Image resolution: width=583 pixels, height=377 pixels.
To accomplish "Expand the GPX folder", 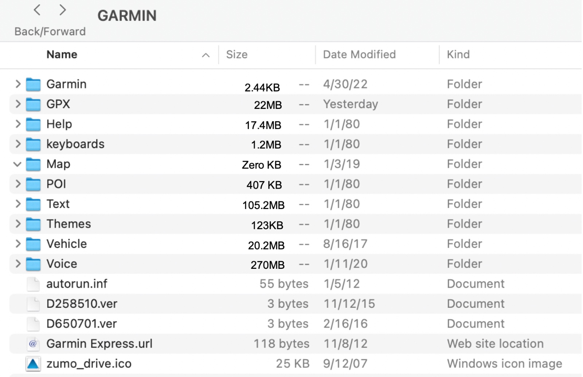I will (17, 104).
